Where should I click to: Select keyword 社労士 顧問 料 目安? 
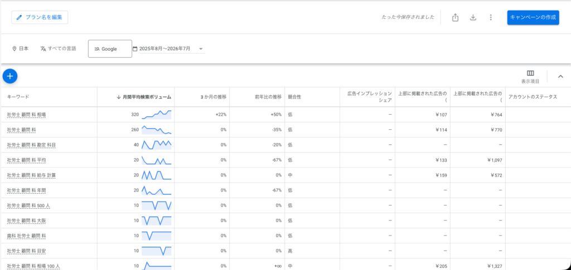[26, 251]
